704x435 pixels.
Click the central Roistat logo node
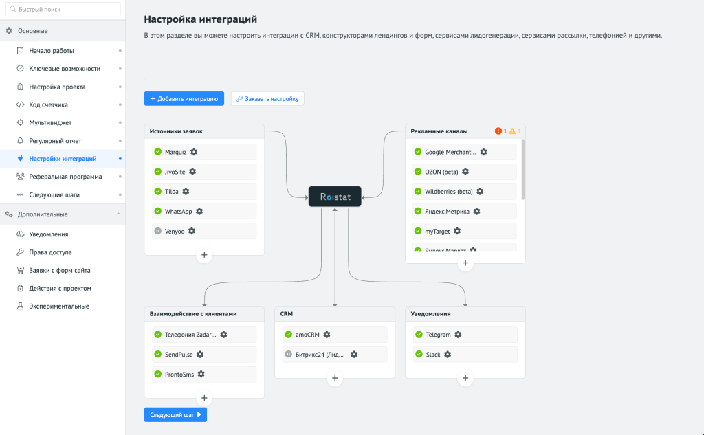coord(335,196)
